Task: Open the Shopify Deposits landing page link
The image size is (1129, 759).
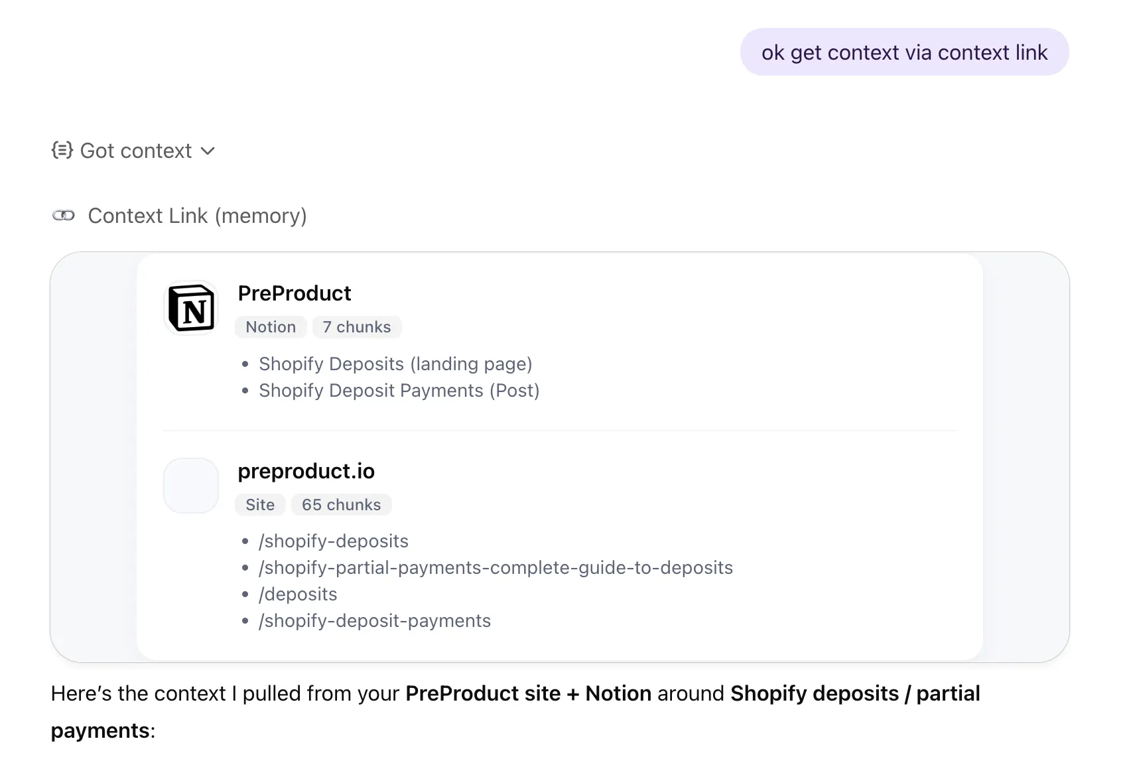Action: pyautogui.click(x=395, y=364)
